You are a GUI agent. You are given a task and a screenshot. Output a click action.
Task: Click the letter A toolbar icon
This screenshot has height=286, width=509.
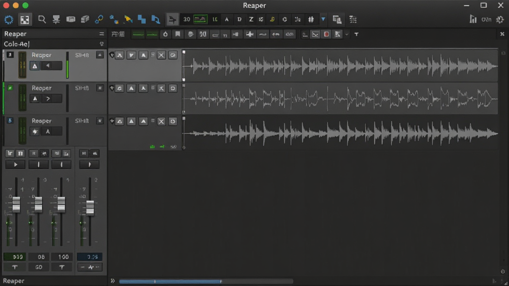click(x=227, y=19)
